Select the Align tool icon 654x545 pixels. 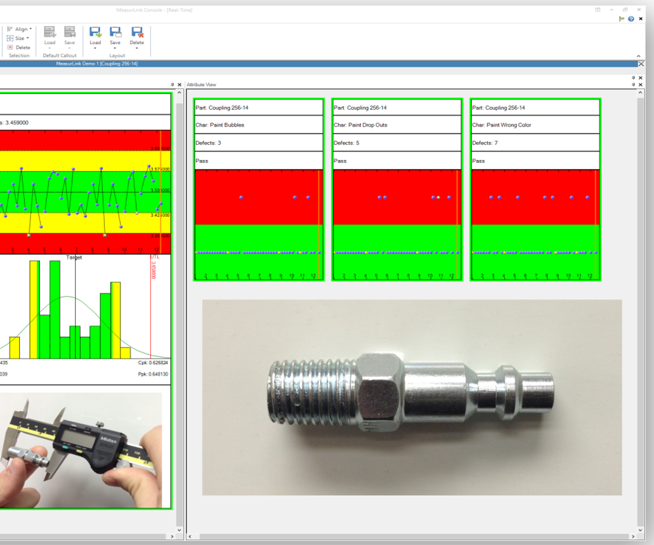[x=9, y=29]
